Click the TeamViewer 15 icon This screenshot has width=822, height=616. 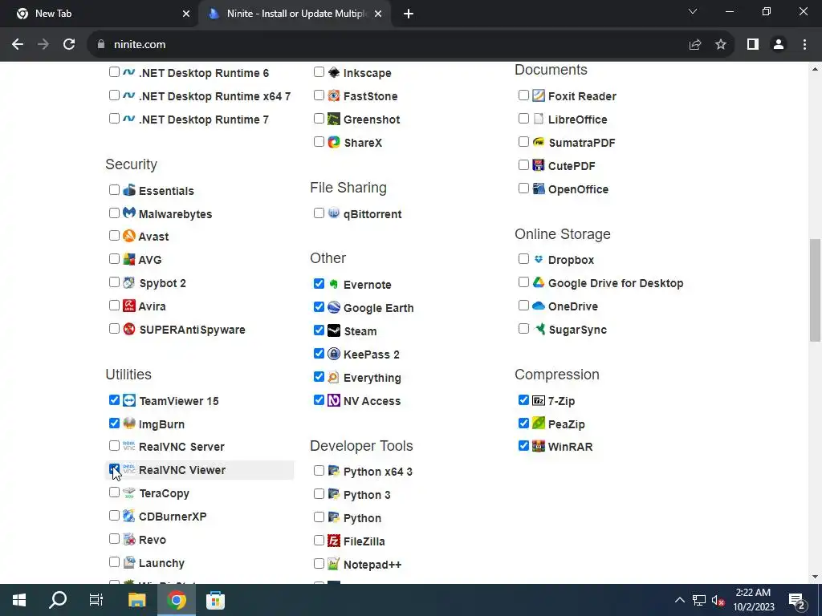coord(129,400)
